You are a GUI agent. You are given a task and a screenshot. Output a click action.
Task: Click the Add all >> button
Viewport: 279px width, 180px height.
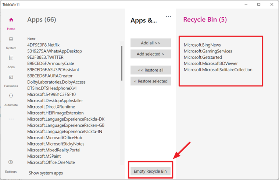(x=151, y=43)
